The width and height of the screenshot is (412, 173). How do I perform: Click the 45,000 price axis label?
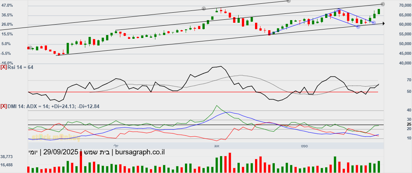tap(405, 53)
